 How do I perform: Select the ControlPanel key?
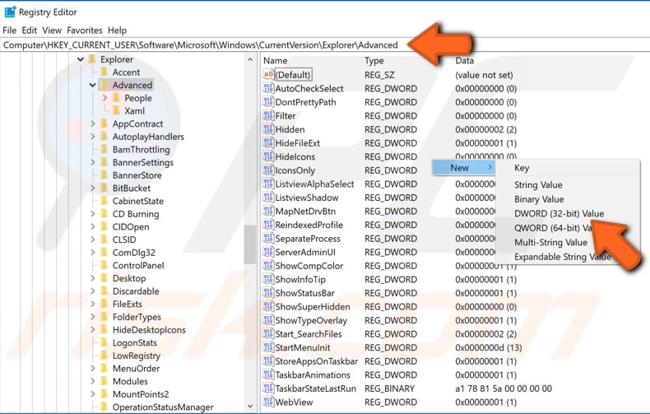[x=138, y=265]
